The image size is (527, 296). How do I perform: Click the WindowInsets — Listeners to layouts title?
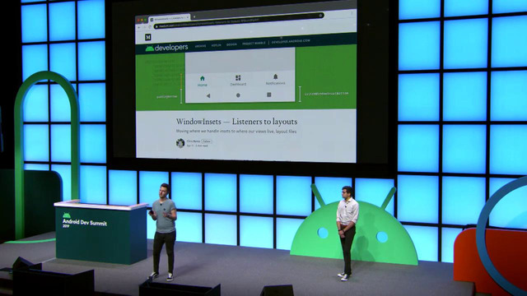236,122
